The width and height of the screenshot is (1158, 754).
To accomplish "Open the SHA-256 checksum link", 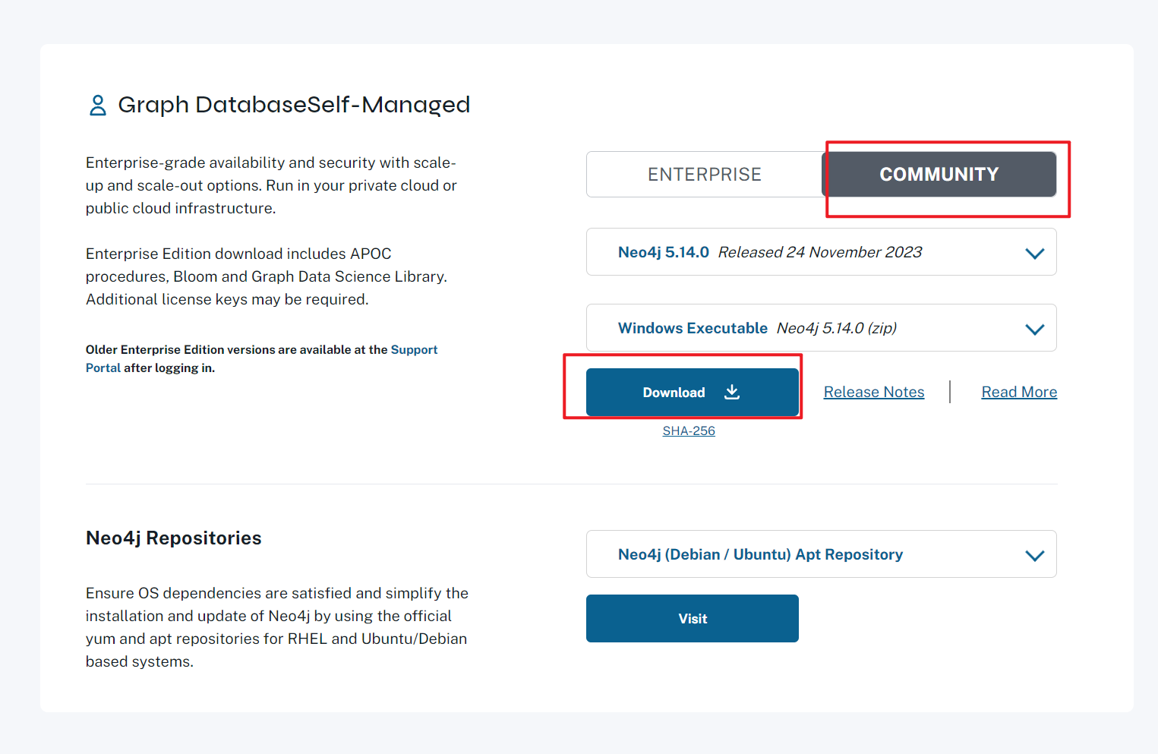I will pos(689,431).
